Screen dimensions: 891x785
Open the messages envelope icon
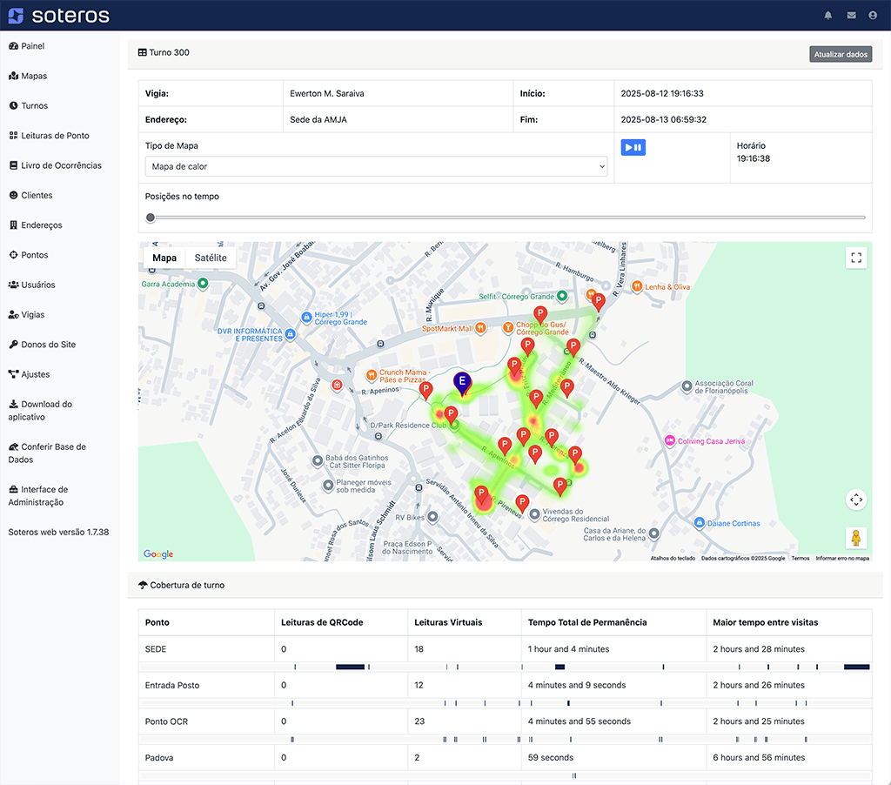pos(851,16)
